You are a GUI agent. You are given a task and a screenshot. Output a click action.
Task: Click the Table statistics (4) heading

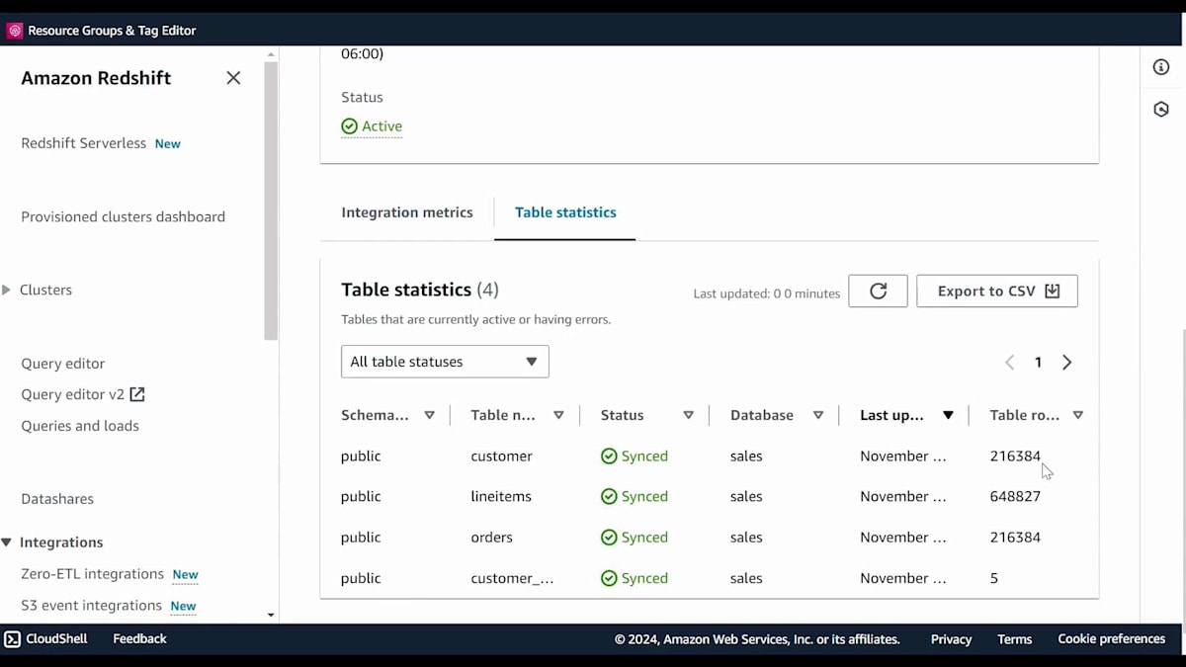coord(420,290)
